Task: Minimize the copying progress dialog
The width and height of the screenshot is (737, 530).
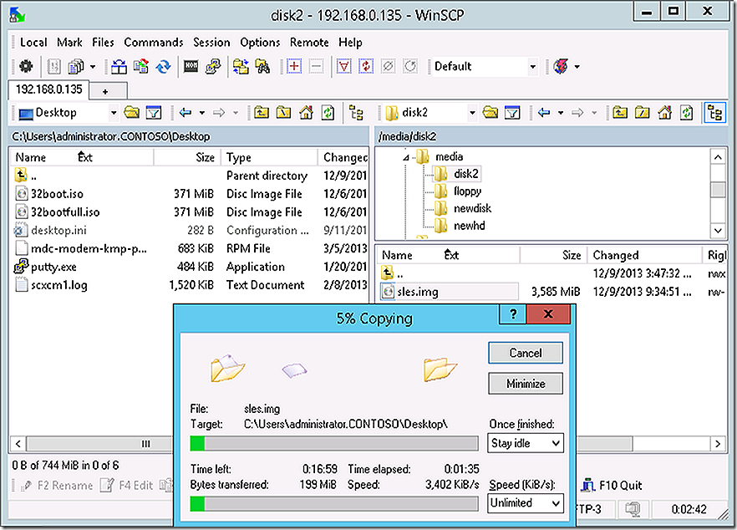Action: (x=526, y=384)
